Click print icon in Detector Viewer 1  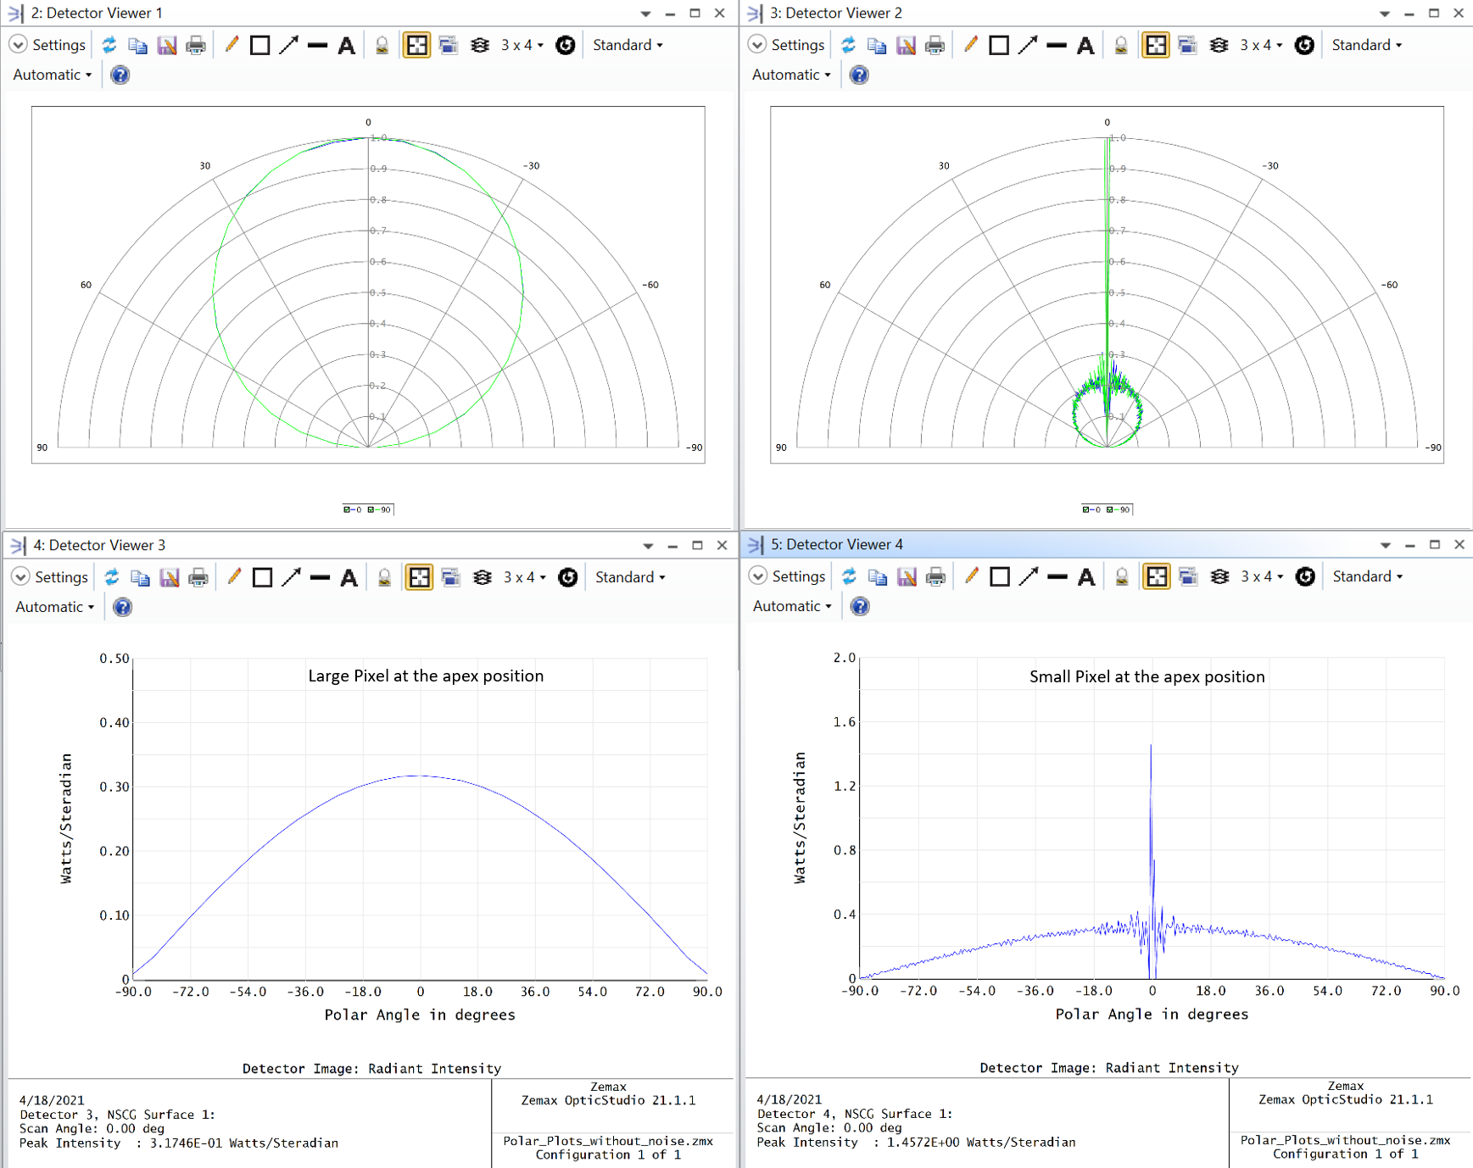196,45
